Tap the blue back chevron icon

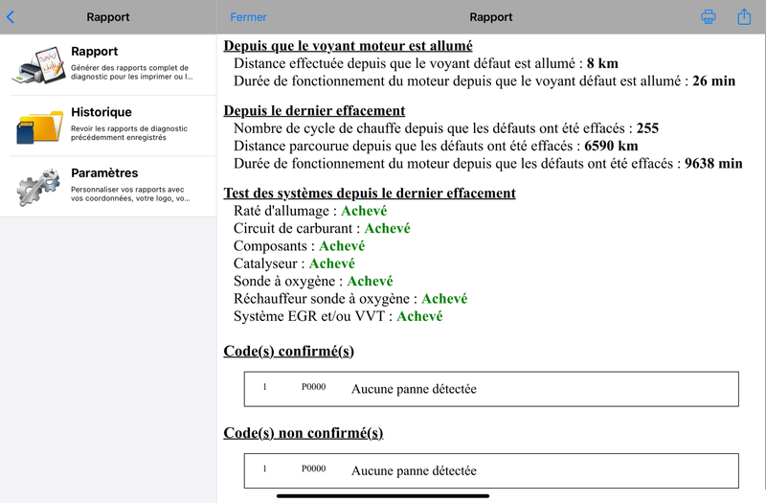11,17
